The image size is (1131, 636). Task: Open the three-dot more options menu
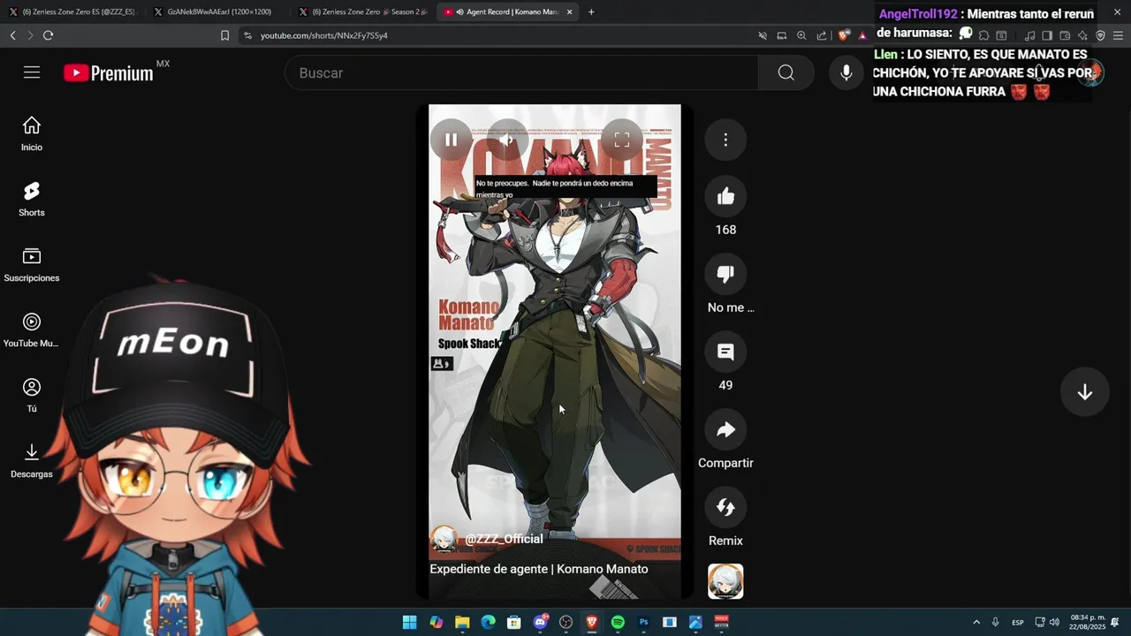point(725,140)
